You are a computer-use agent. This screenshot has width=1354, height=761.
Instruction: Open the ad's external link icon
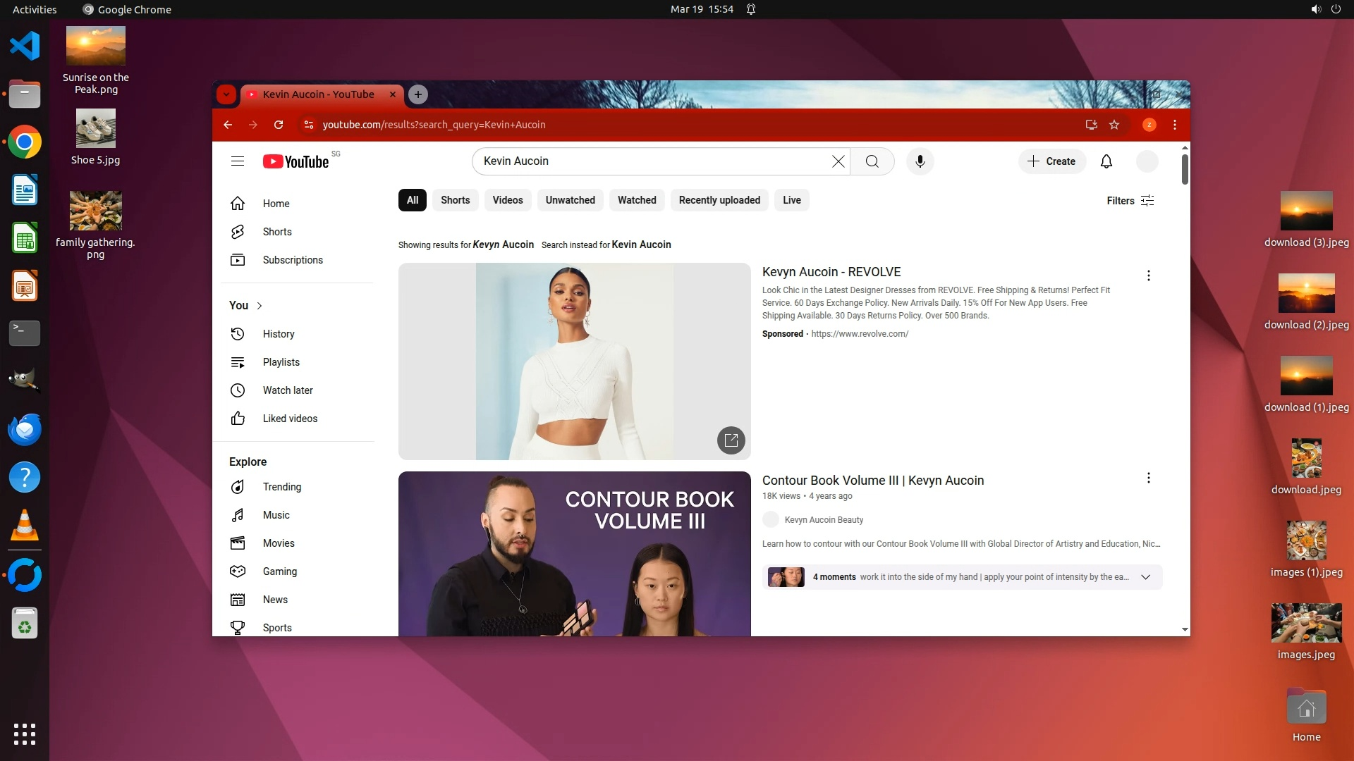(731, 440)
